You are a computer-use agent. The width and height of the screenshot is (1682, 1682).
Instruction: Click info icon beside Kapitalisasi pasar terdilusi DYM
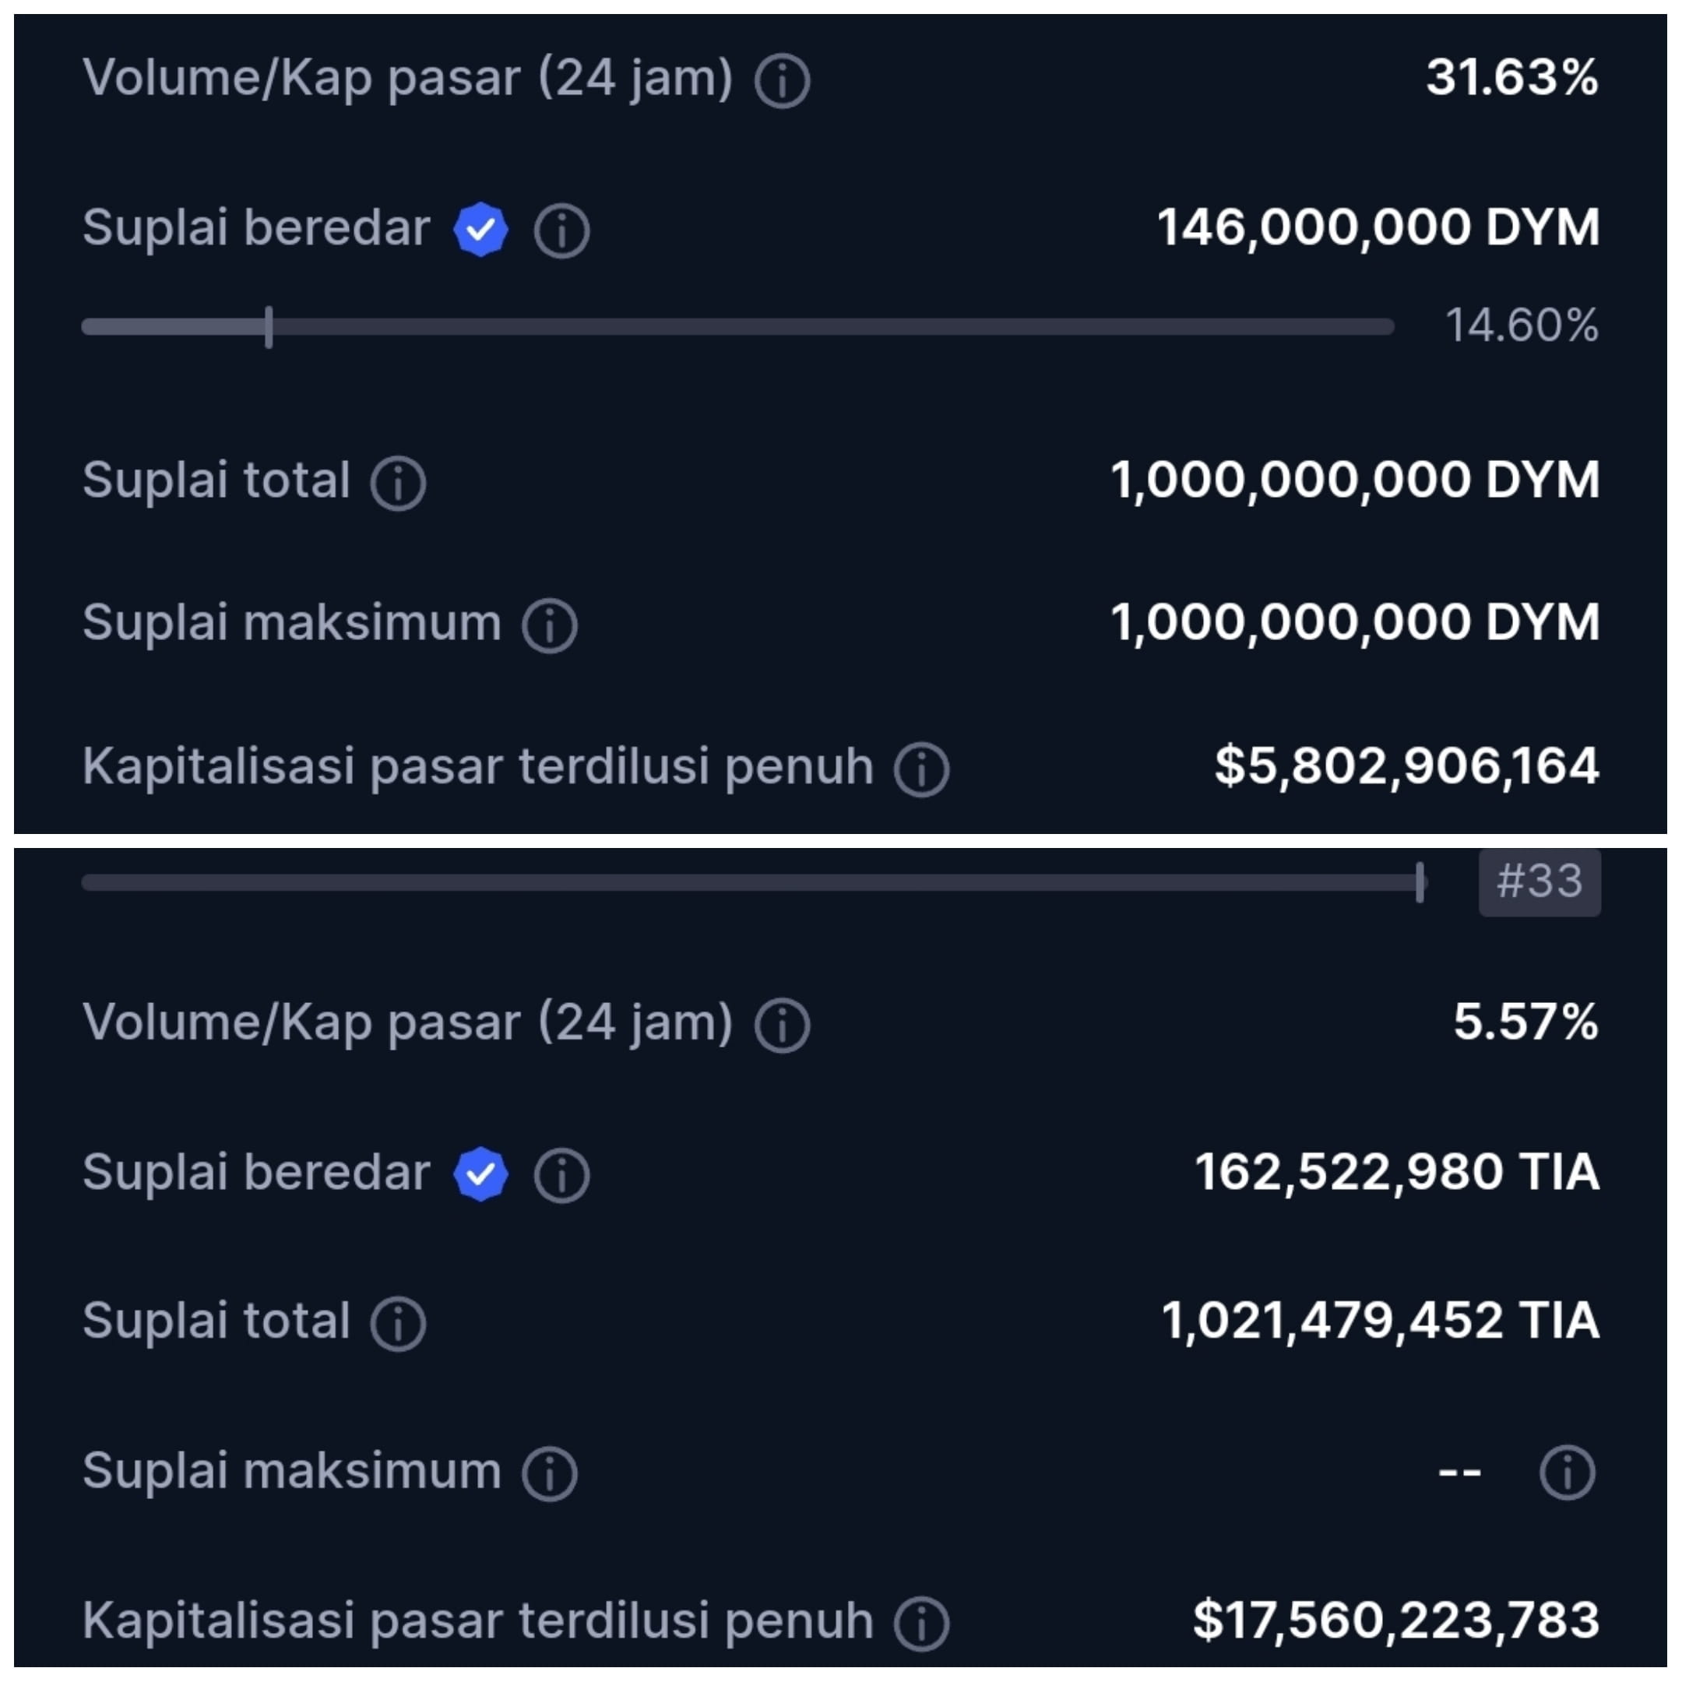coord(920,765)
